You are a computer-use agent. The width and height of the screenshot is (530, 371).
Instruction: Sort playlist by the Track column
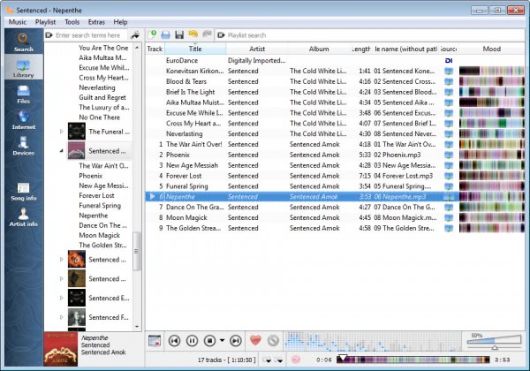pos(155,49)
